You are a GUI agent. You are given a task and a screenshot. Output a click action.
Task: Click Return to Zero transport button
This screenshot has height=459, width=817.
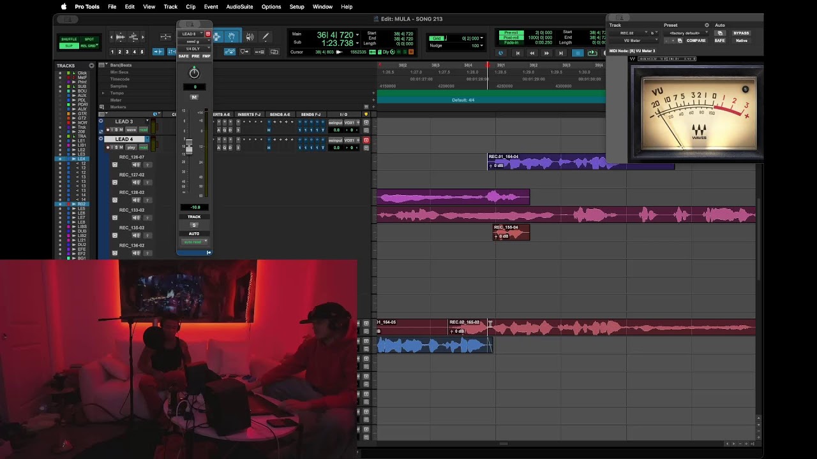(x=518, y=53)
